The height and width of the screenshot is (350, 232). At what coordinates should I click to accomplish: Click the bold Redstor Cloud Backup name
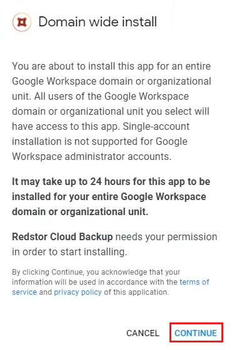tap(63, 237)
